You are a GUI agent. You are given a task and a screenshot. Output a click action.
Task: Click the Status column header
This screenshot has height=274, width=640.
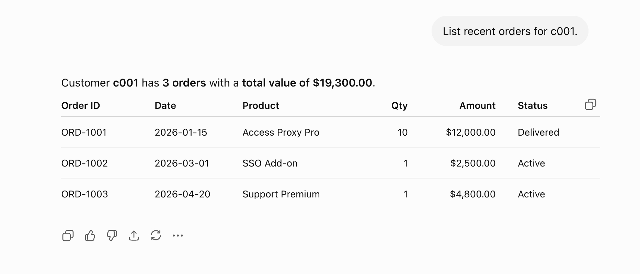coord(533,105)
